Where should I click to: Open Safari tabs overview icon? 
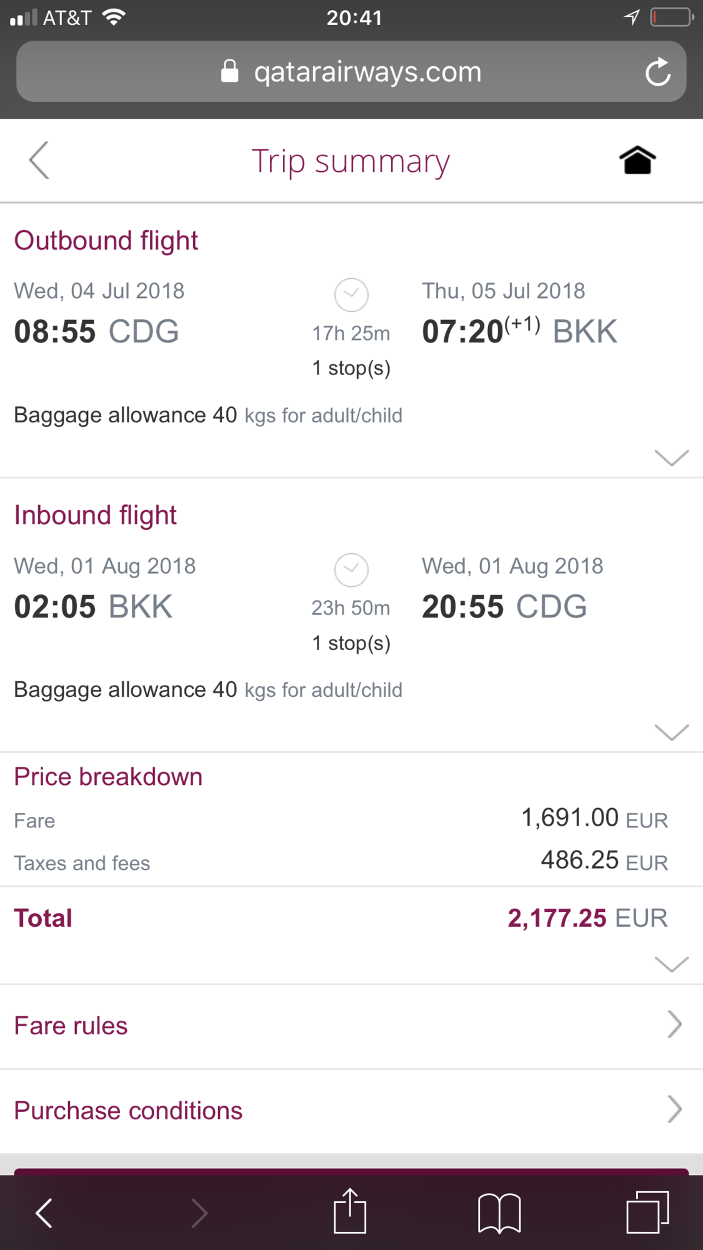(647, 1212)
